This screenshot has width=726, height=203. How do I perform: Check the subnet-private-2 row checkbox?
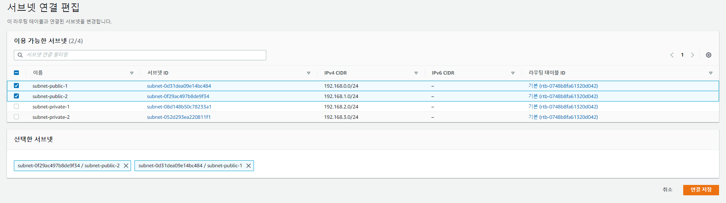[16, 117]
